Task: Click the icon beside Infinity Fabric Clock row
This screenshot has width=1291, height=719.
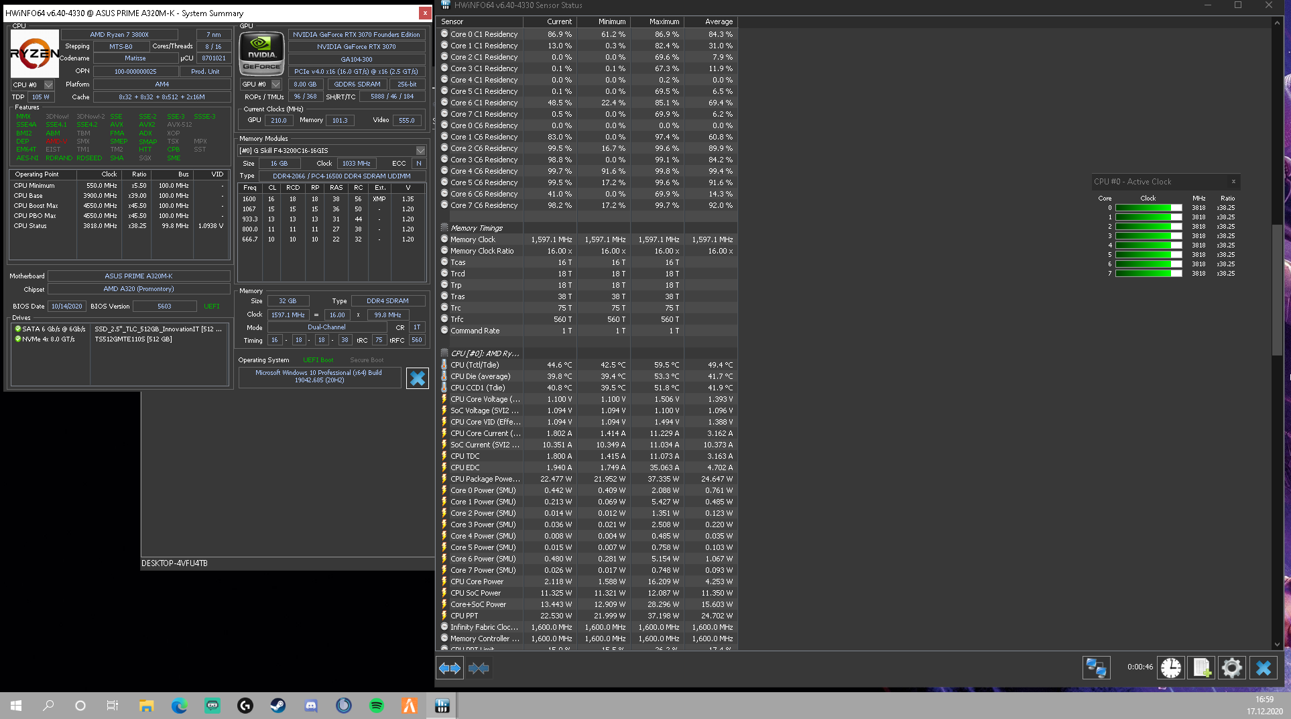Action: click(444, 627)
